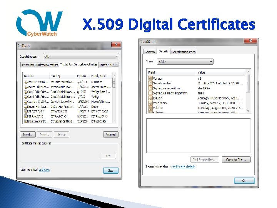Click the Import button
277x208 pixels.
(28, 134)
